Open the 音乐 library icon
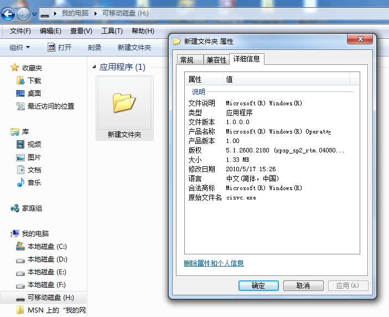The height and width of the screenshot is (317, 389). click(20, 182)
